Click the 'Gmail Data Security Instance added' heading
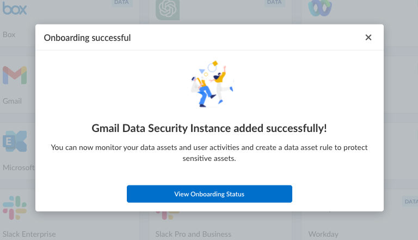Viewport: 418px width, 240px height. tap(210, 129)
